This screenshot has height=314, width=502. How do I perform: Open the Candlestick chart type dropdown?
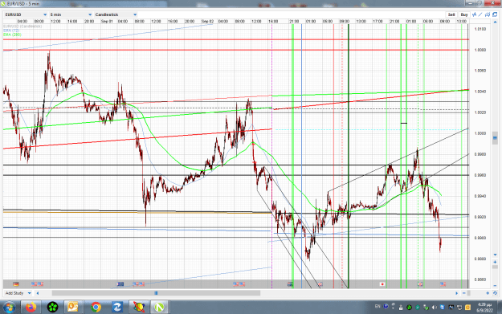pos(116,14)
